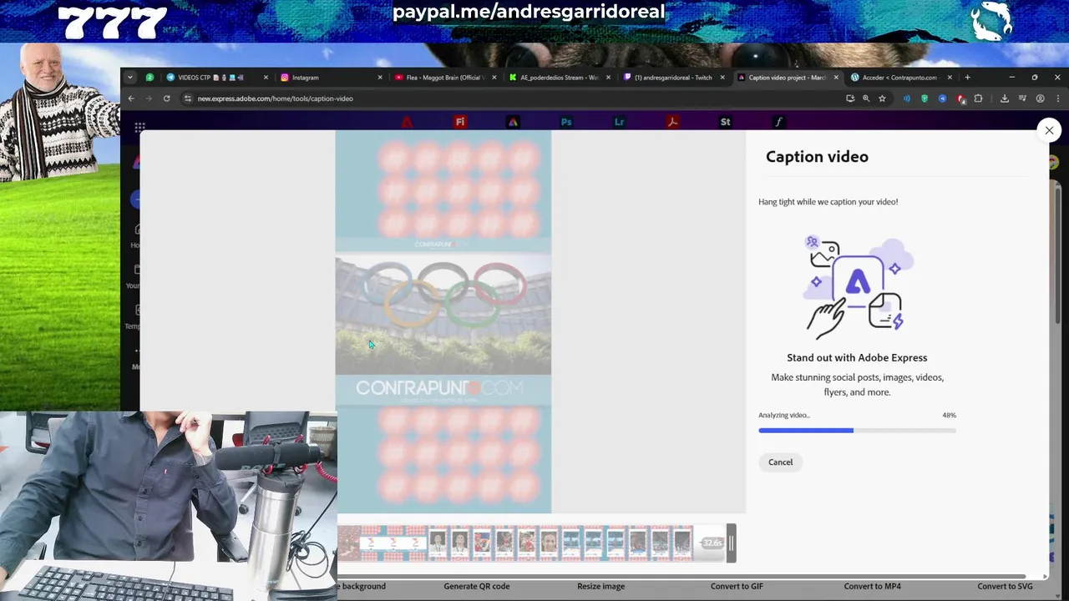This screenshot has height=601, width=1069.
Task: Open the Convert to SVG action
Action: pos(1005,586)
